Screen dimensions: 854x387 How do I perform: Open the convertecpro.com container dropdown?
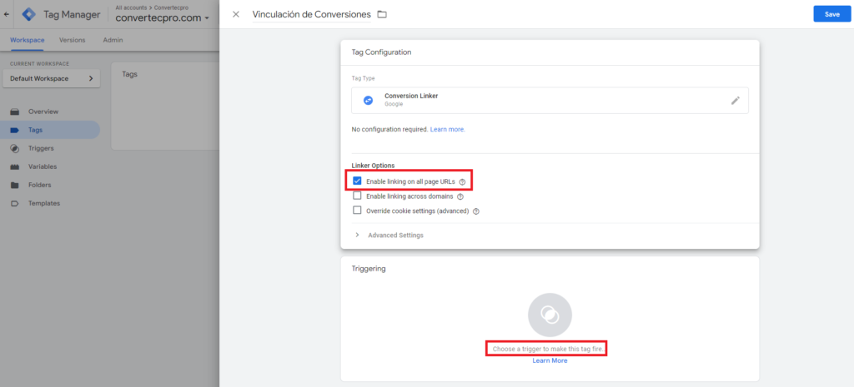[x=163, y=18]
